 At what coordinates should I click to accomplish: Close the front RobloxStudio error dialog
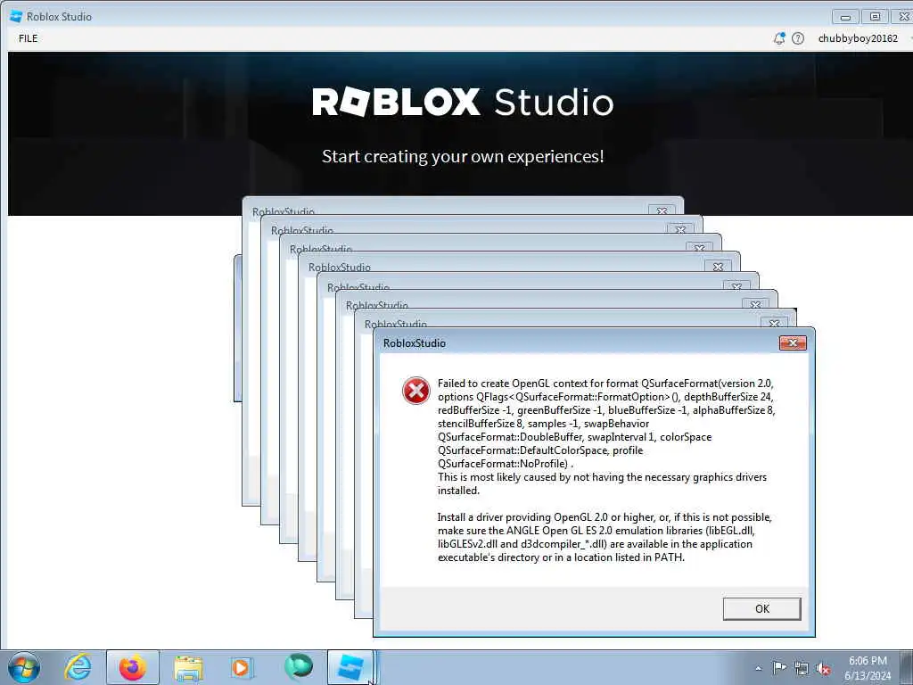click(x=793, y=343)
